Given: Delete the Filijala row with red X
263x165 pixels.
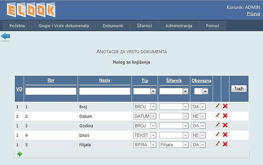Looking at the screenshot, I should click(225, 144).
